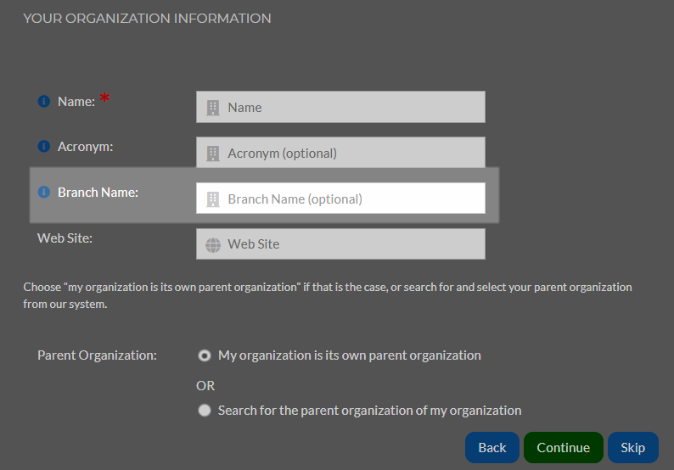Screen dimensions: 674x470
Task: Click 'My organization is its own parent organization' label
Action: pyautogui.click(x=350, y=355)
